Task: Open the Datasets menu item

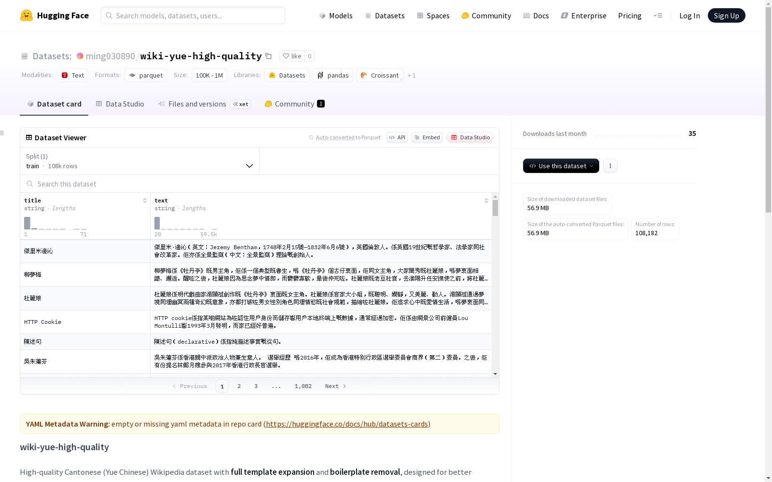Action: click(x=385, y=15)
